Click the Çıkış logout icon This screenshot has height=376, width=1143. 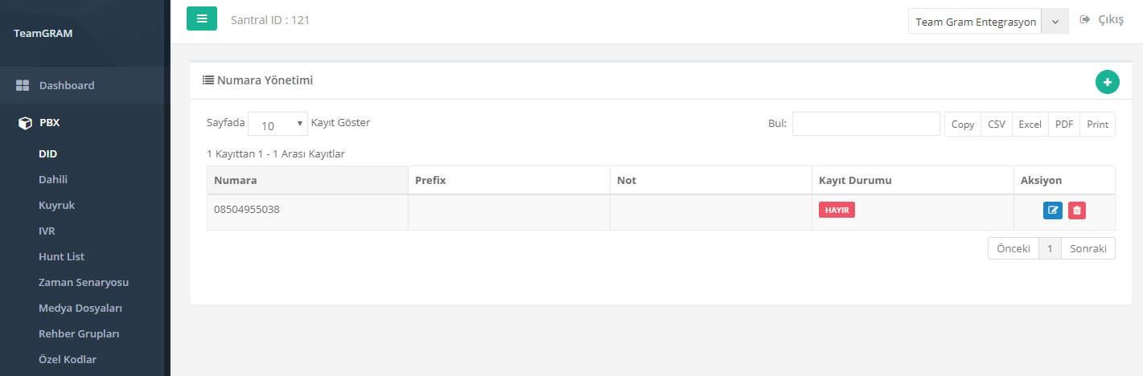point(1085,19)
